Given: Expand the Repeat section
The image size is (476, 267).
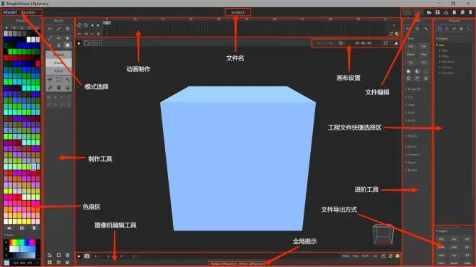Looking at the screenshot, I should (411, 136).
